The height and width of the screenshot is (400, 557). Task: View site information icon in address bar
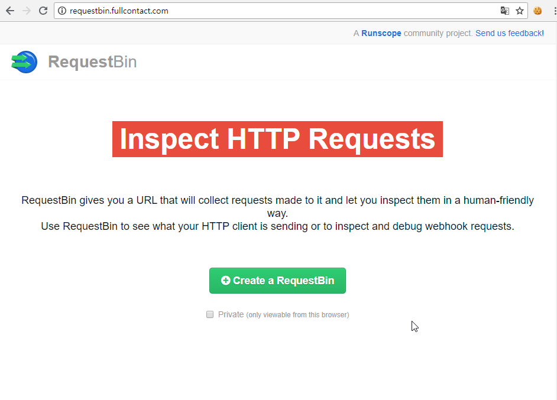[62, 11]
